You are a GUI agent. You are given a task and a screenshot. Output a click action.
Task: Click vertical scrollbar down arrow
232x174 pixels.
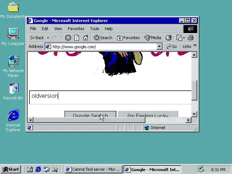point(194,114)
